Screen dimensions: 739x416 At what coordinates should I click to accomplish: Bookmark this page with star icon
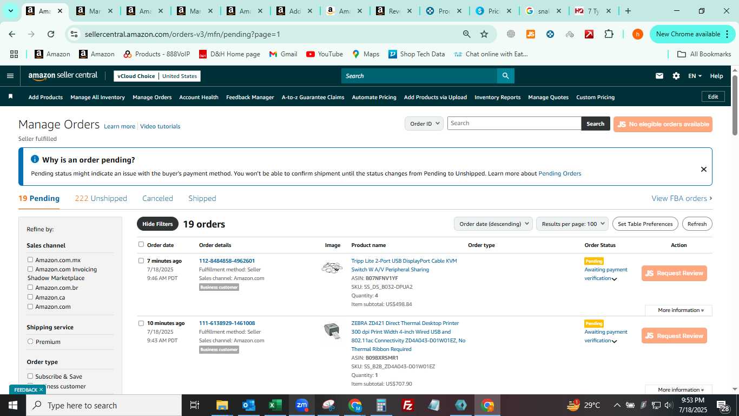(484, 34)
